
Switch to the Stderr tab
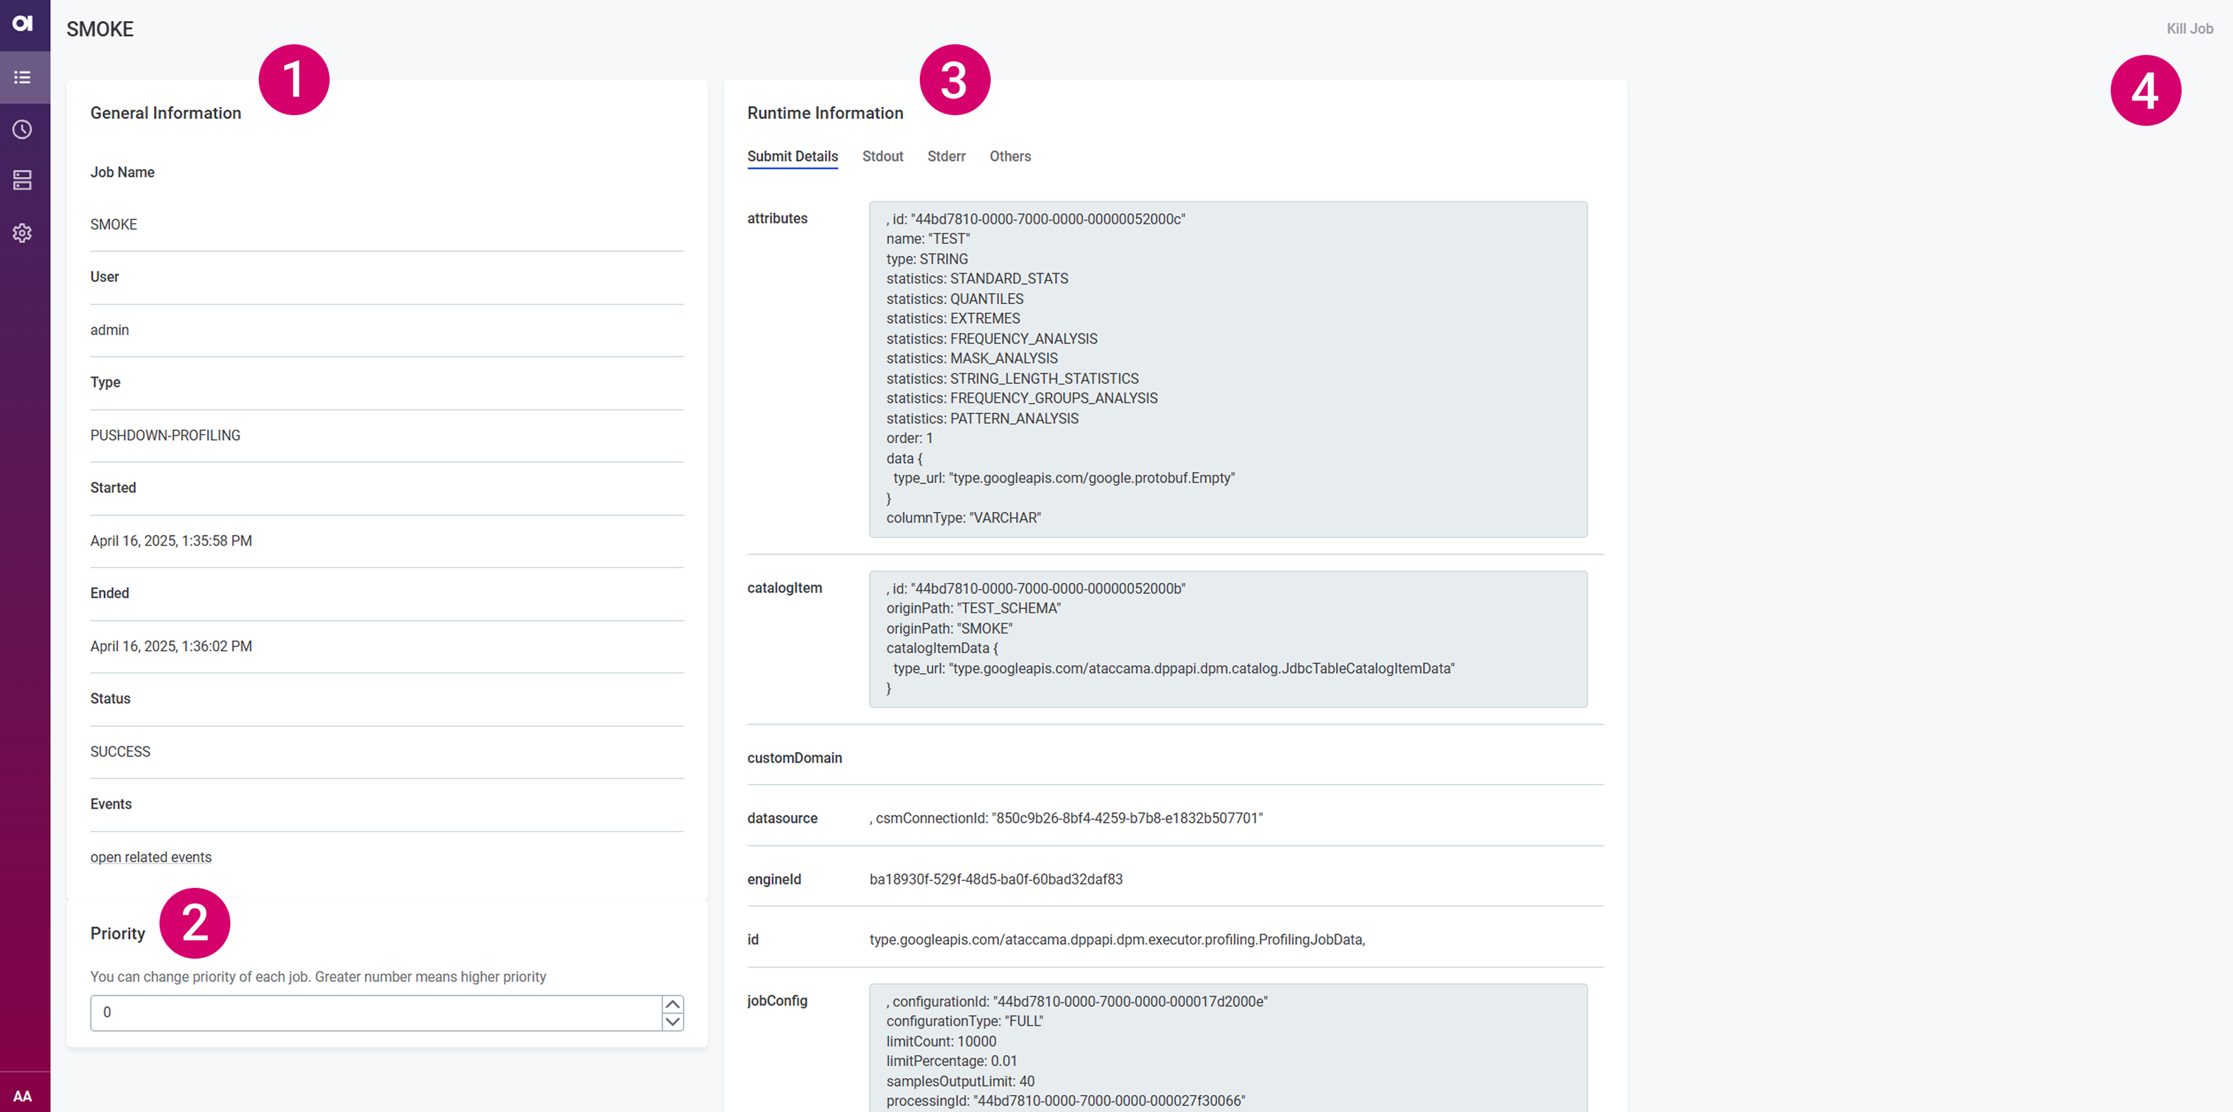click(x=946, y=156)
